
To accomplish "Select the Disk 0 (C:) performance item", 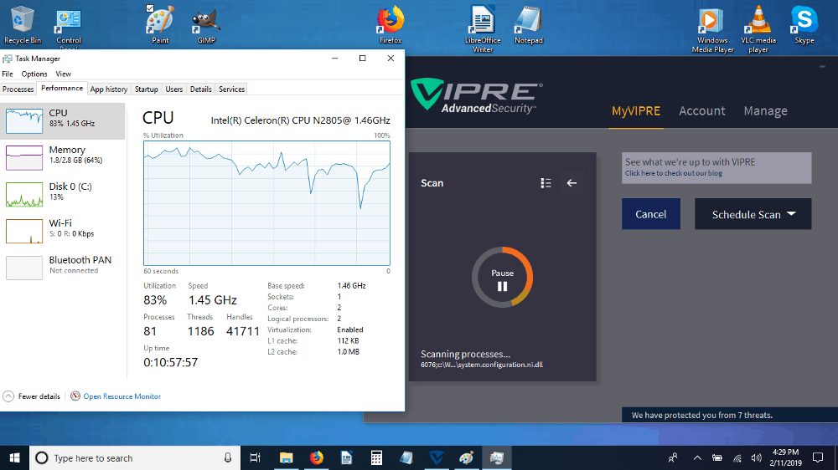I will click(x=63, y=194).
